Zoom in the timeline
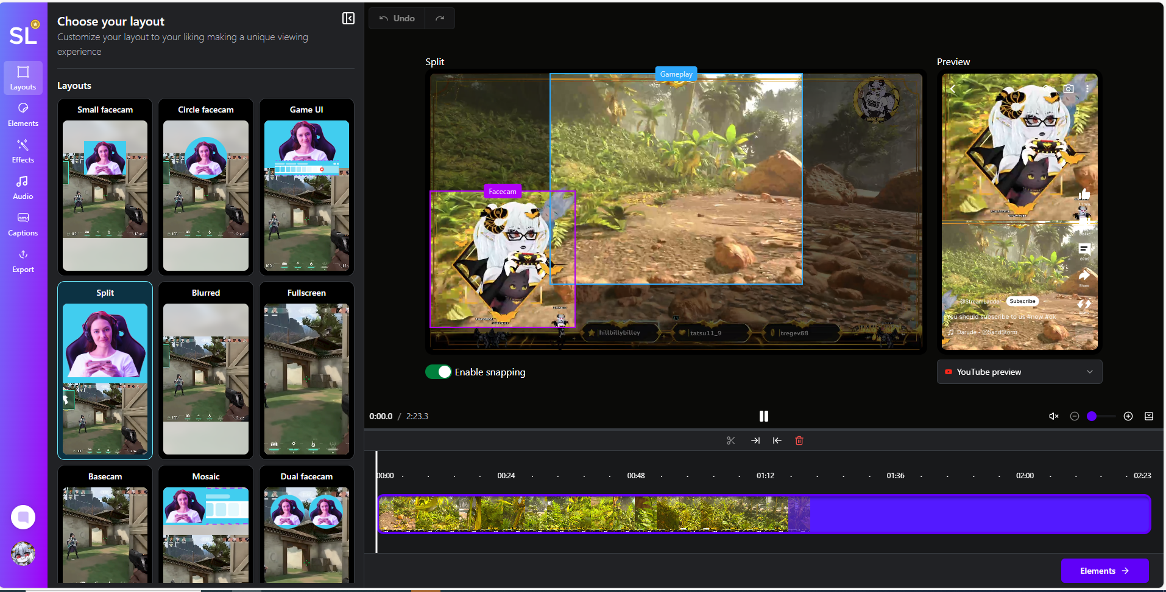 pyautogui.click(x=1128, y=416)
